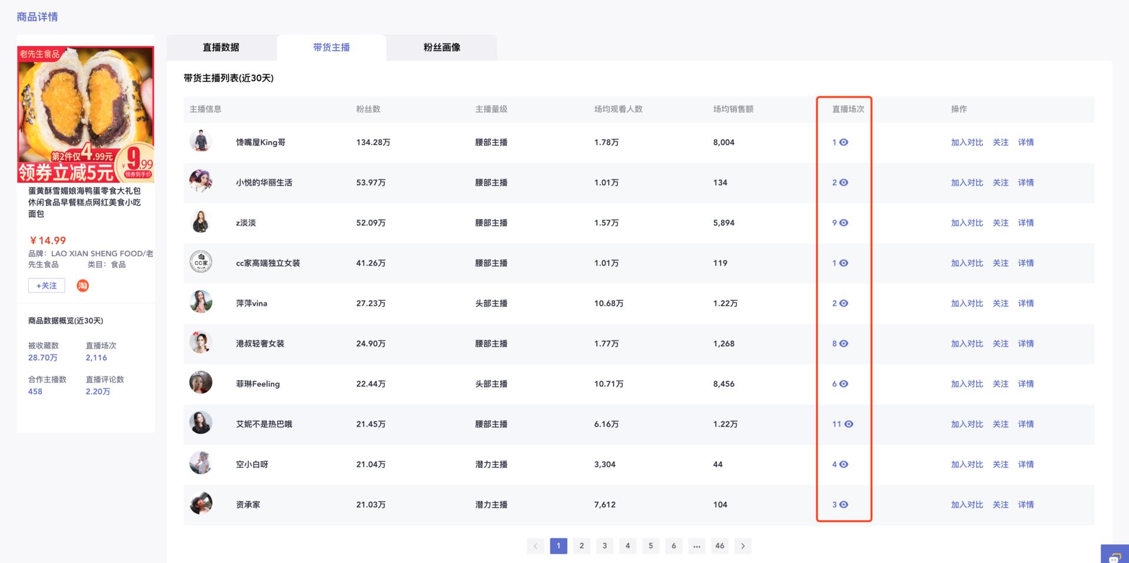Click eye icon in 小悦的华丽生活 row

pyautogui.click(x=844, y=183)
